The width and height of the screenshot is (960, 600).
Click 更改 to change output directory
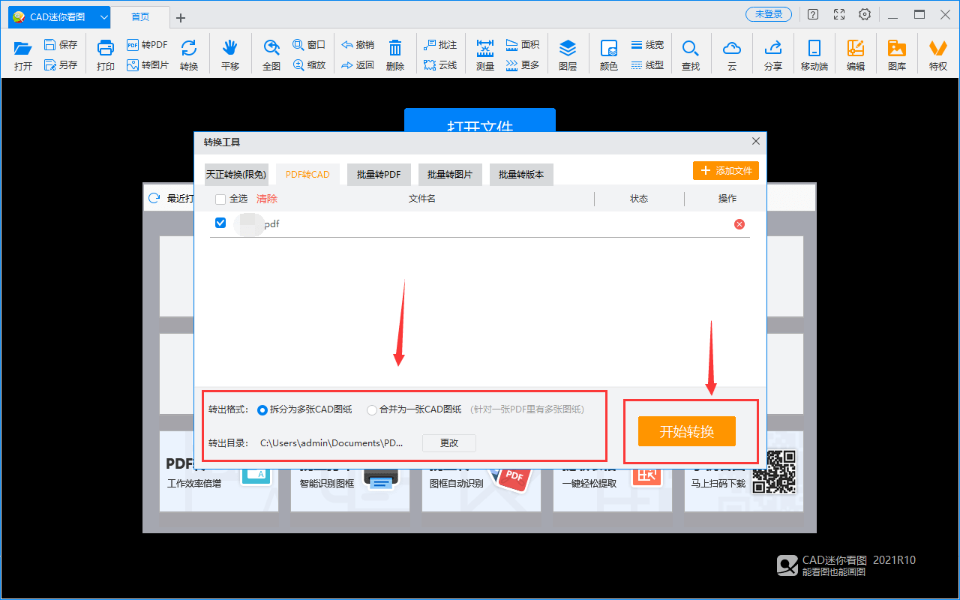449,442
